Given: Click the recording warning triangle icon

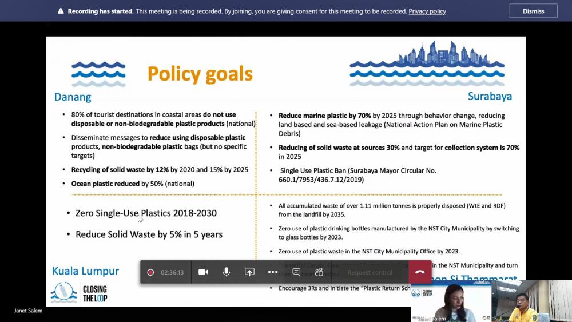Looking at the screenshot, I should point(61,11).
